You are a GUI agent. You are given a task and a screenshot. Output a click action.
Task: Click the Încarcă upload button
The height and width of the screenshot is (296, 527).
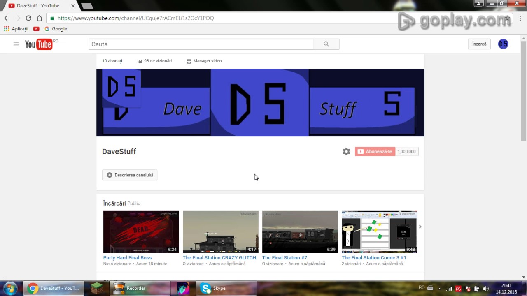pos(479,44)
